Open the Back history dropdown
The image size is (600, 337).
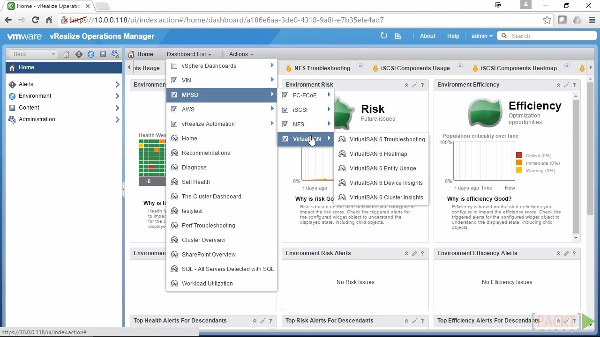pyautogui.click(x=53, y=54)
